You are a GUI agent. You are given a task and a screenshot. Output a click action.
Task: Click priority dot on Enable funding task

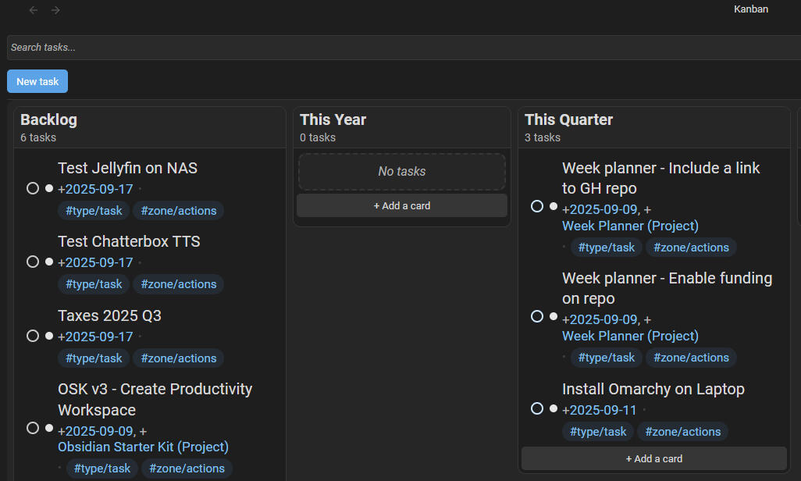(554, 317)
